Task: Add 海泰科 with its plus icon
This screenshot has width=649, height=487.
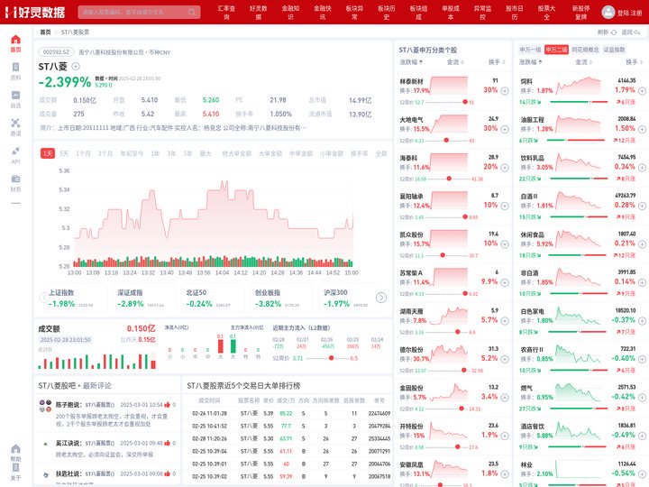Action: [505, 168]
